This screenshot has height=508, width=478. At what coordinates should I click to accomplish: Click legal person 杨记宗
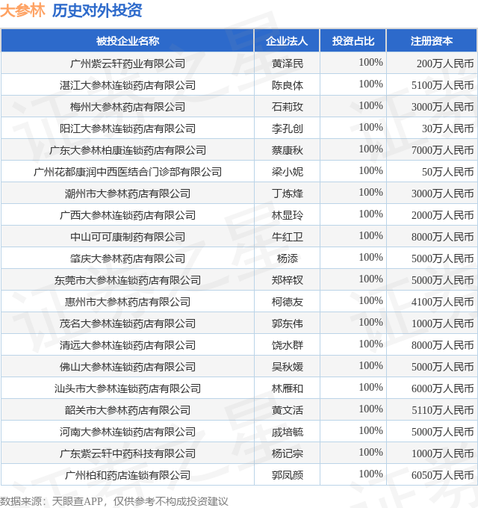(x=288, y=453)
